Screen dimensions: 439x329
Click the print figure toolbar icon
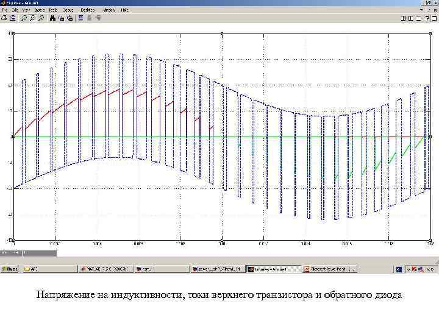[4, 18]
